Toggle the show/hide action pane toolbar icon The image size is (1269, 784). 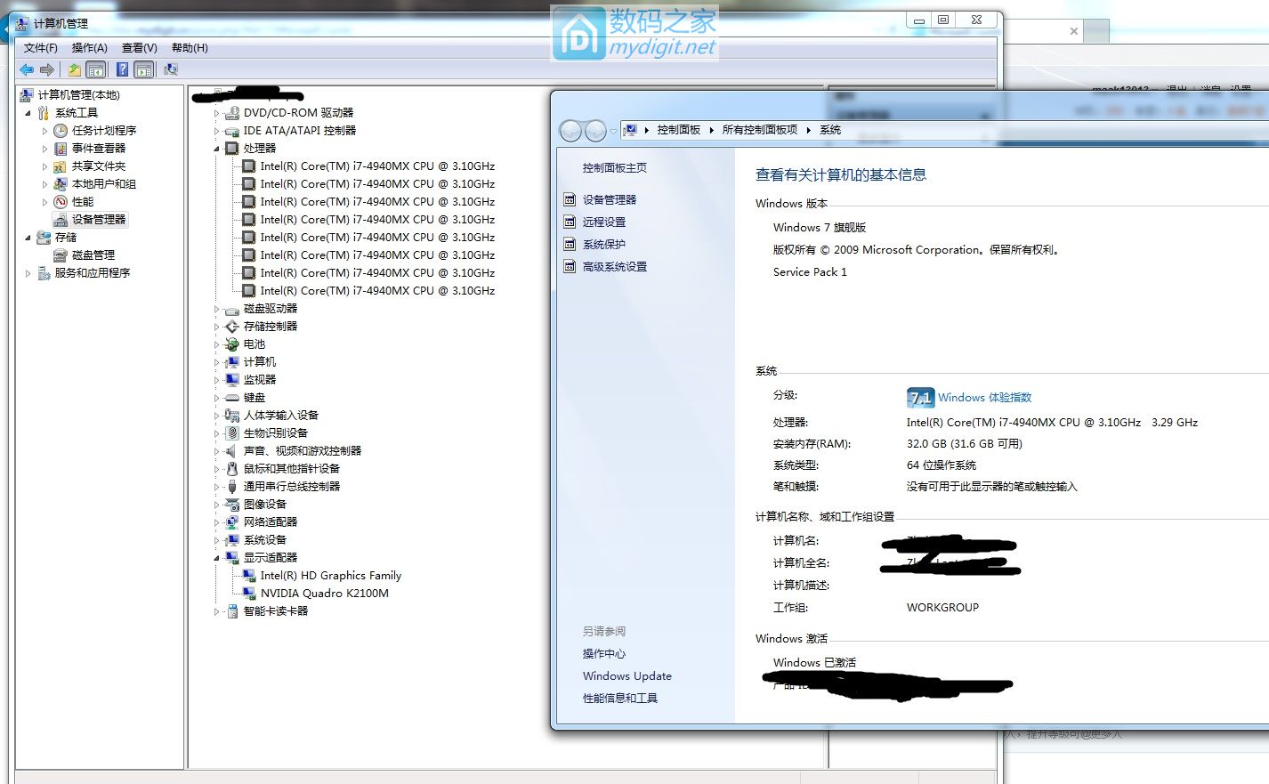[144, 69]
